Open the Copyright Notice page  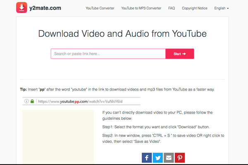(195, 8)
